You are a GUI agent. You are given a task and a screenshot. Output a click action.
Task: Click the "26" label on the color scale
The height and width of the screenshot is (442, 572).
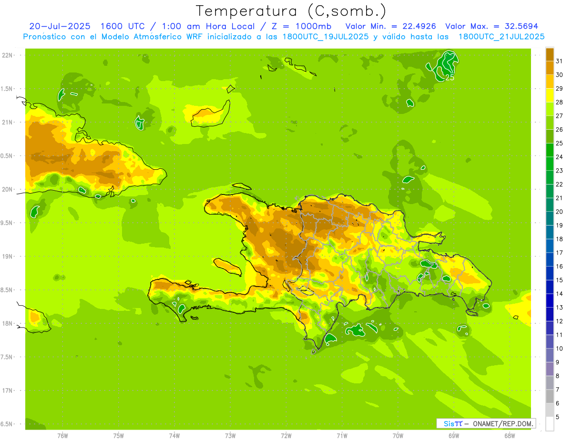[x=560, y=130]
